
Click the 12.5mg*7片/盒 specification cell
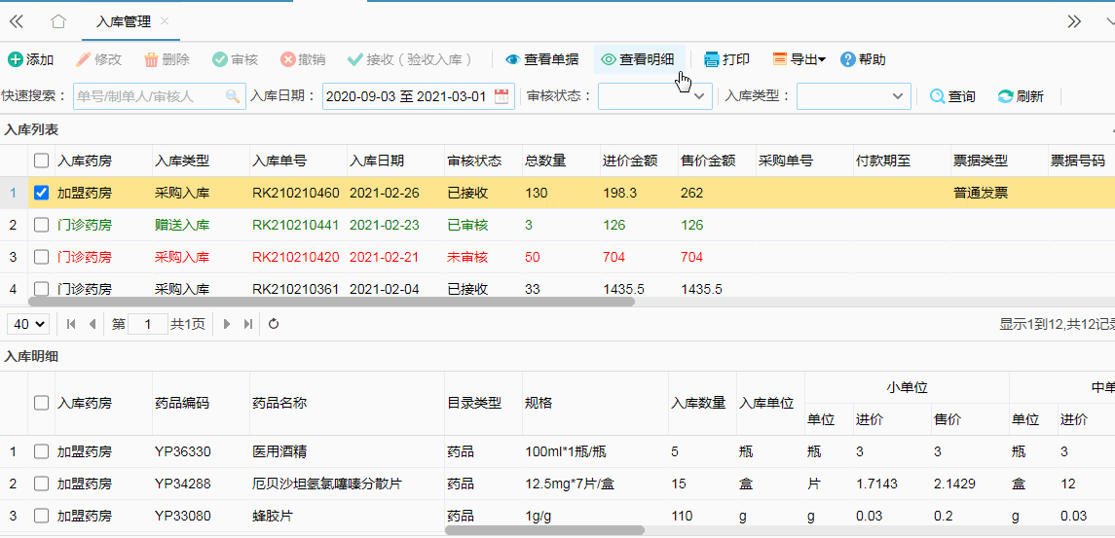(570, 484)
